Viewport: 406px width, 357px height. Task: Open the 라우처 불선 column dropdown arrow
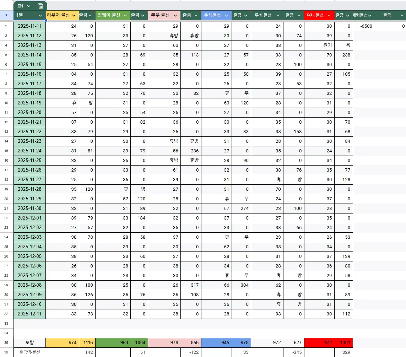74,15
